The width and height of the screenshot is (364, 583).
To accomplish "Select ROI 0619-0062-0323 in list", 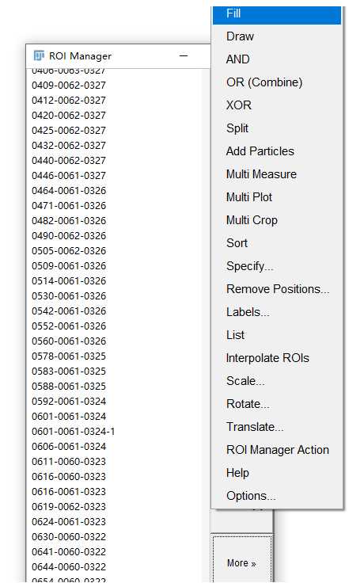I will tap(69, 506).
